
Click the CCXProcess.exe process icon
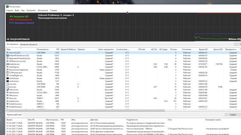[8, 72]
